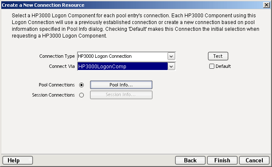Open the Connection Type dropdown arrow
Viewport: 272px width, 167px height.
point(171,57)
